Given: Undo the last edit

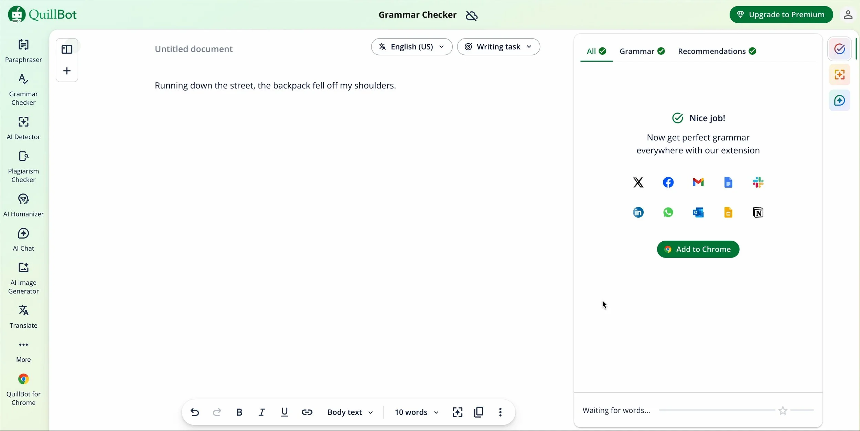Looking at the screenshot, I should [x=195, y=412].
